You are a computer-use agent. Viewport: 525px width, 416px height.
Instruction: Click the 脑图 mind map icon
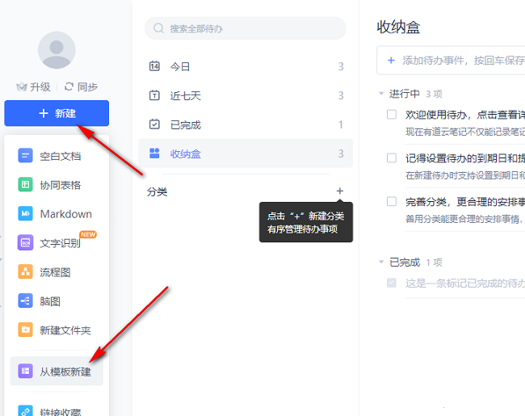25,301
